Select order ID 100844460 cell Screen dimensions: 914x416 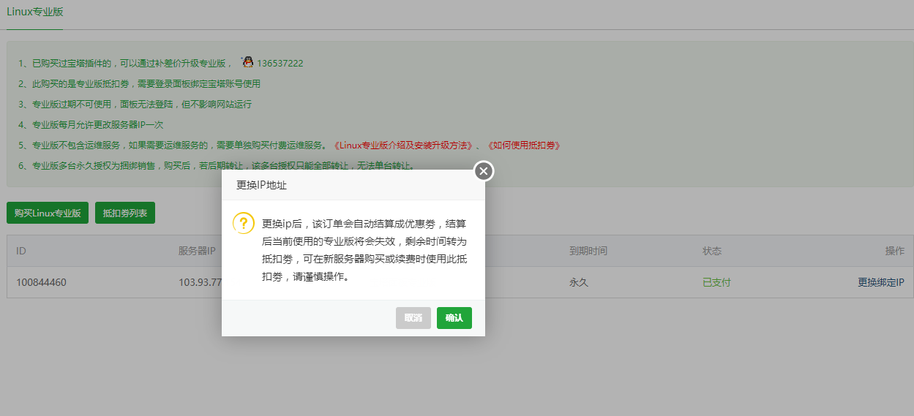(41, 282)
